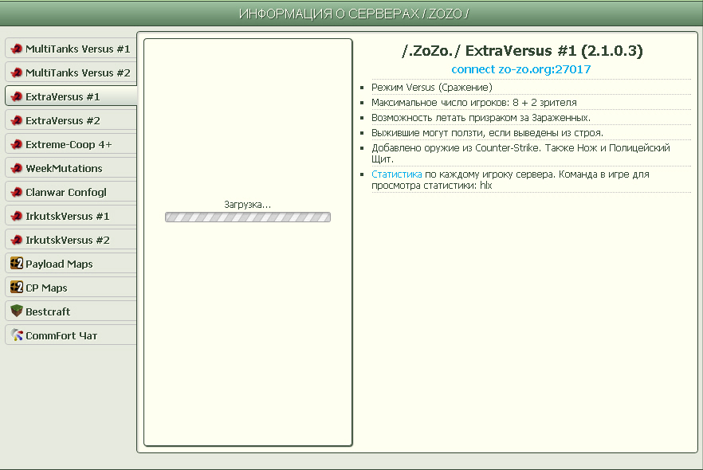Click the WeekMutations game icon
This screenshot has width=703, height=470.
(16, 168)
